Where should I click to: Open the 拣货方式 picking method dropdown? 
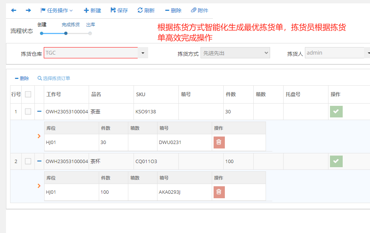(x=235, y=53)
